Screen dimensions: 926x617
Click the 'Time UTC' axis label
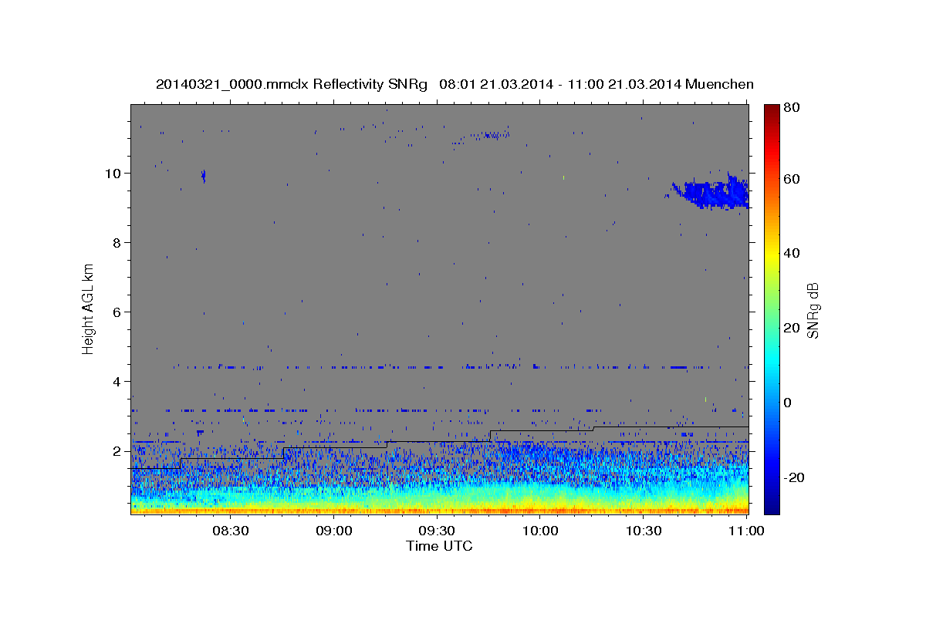439,546
